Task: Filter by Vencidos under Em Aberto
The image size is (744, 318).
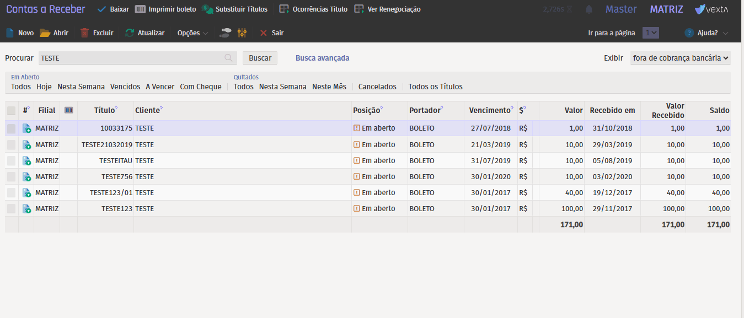Action: [x=125, y=87]
